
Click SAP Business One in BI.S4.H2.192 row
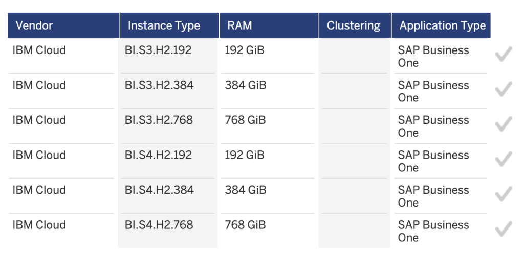433,162
